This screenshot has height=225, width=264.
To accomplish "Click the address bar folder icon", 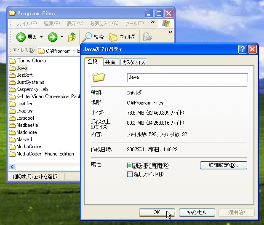I will pos(41,51).
